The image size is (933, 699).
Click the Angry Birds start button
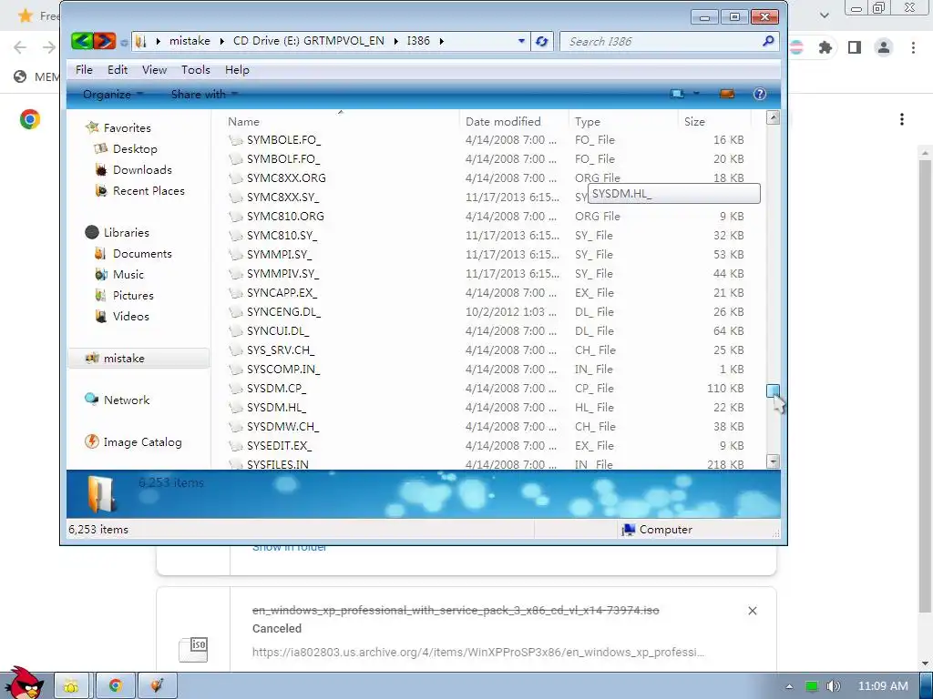(23, 683)
